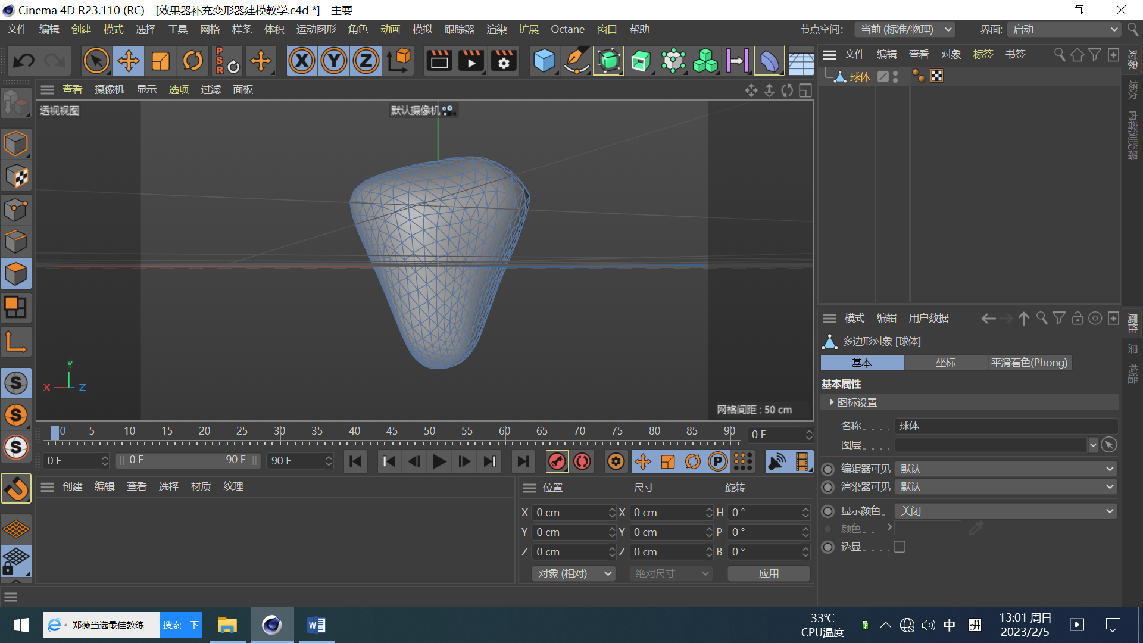Switch to the 平滑着色(Phong) tab
This screenshot has height=643, width=1143.
tap(1029, 363)
